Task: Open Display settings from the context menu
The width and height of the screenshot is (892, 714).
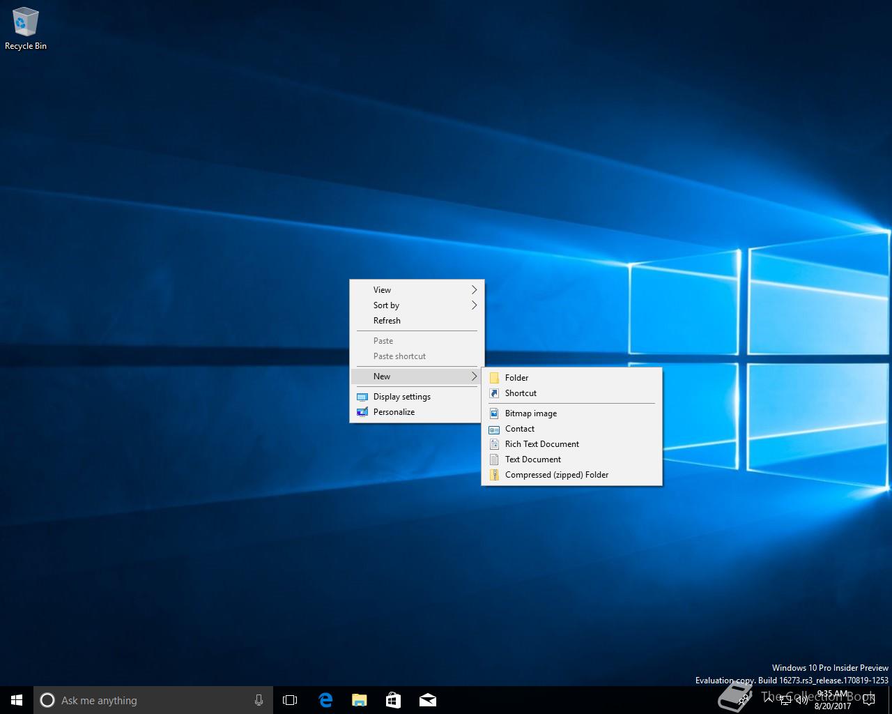Action: pyautogui.click(x=401, y=397)
